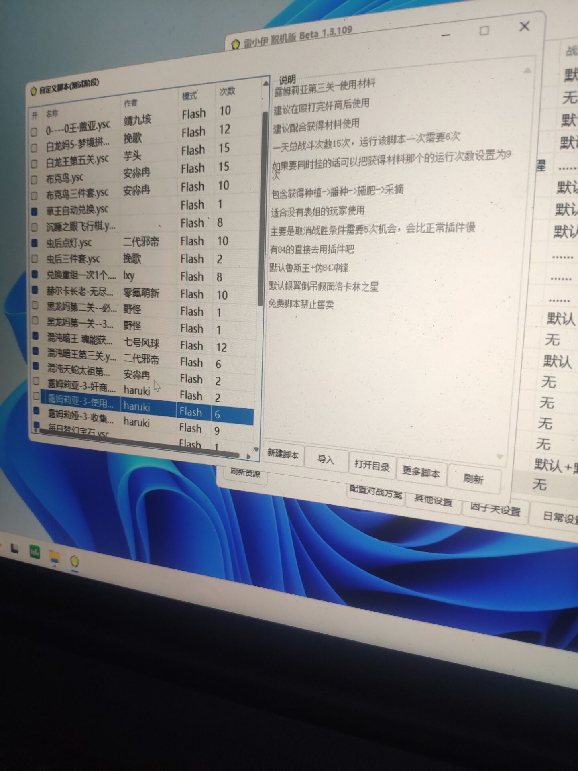Click the script list scroll-up arrow

[266, 84]
